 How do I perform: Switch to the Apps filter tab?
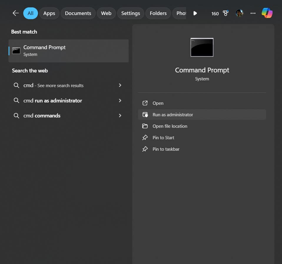(x=49, y=13)
